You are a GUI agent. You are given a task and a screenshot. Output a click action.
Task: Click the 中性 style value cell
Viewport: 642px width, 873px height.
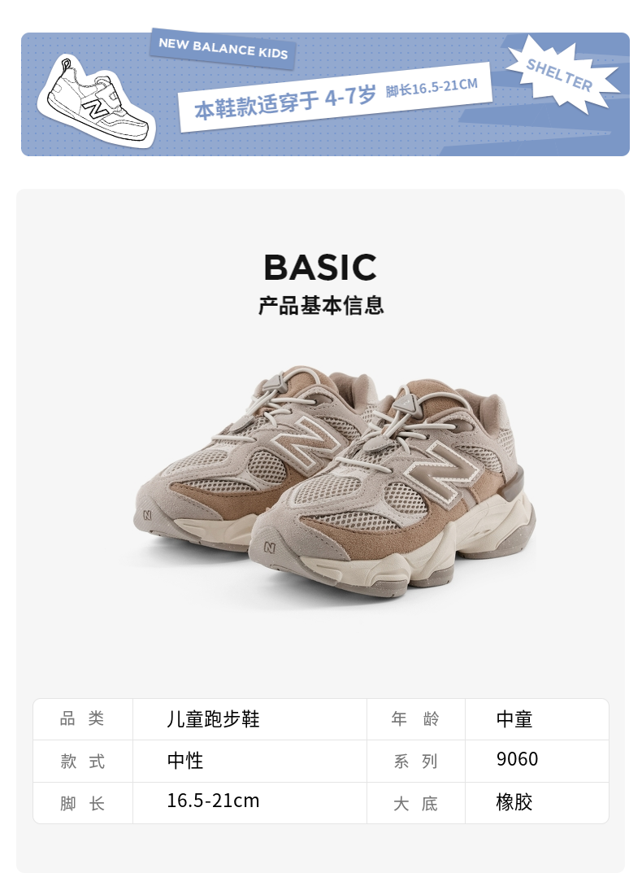[x=185, y=760]
